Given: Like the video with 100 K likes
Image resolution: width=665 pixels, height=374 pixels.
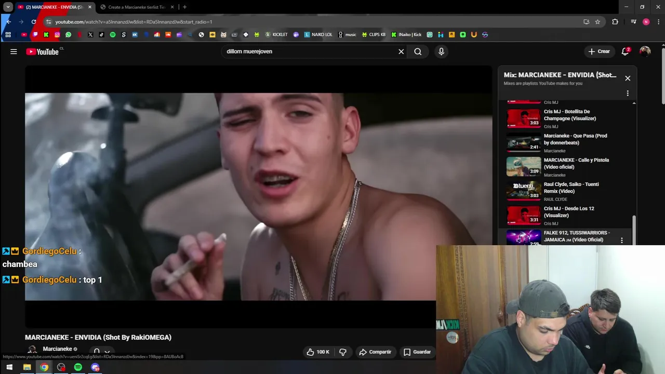Looking at the screenshot, I should coord(317,352).
